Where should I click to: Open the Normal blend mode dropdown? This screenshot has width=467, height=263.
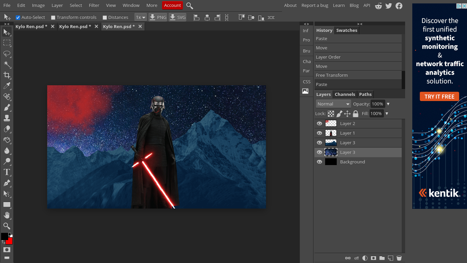point(333,104)
